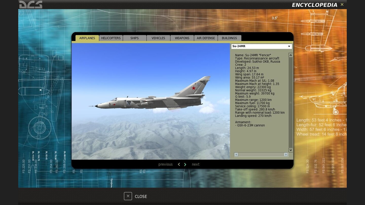
Task: Click the 'Height: 4.97 m' line
Action: 246,71
